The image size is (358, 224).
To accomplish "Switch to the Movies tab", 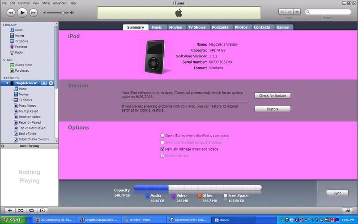I will pos(175,27).
